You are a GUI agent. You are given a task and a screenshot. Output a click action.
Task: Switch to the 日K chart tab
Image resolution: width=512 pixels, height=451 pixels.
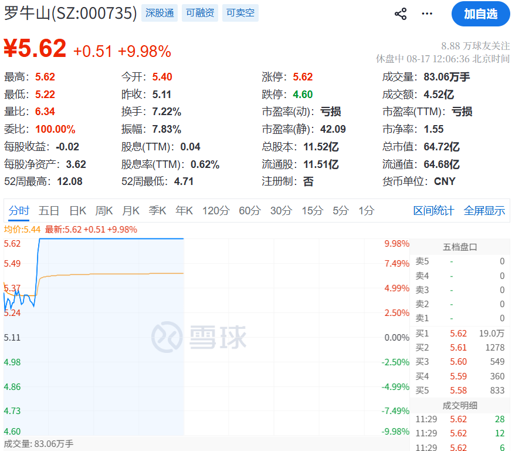point(78,211)
